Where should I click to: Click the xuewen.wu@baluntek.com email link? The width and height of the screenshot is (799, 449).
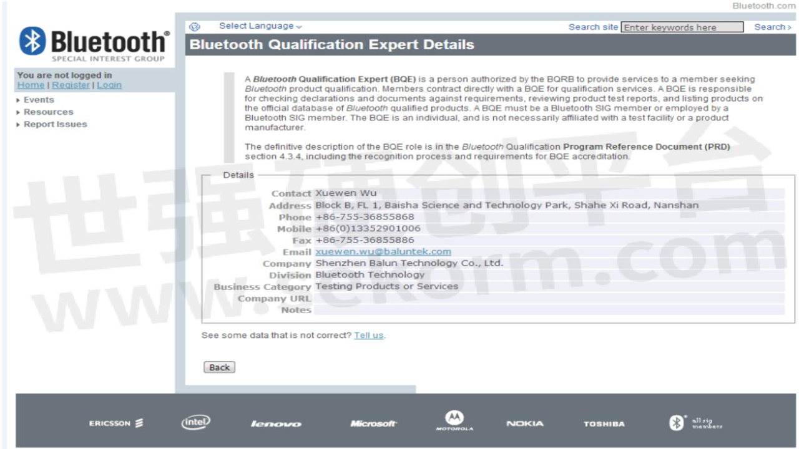pyautogui.click(x=383, y=252)
